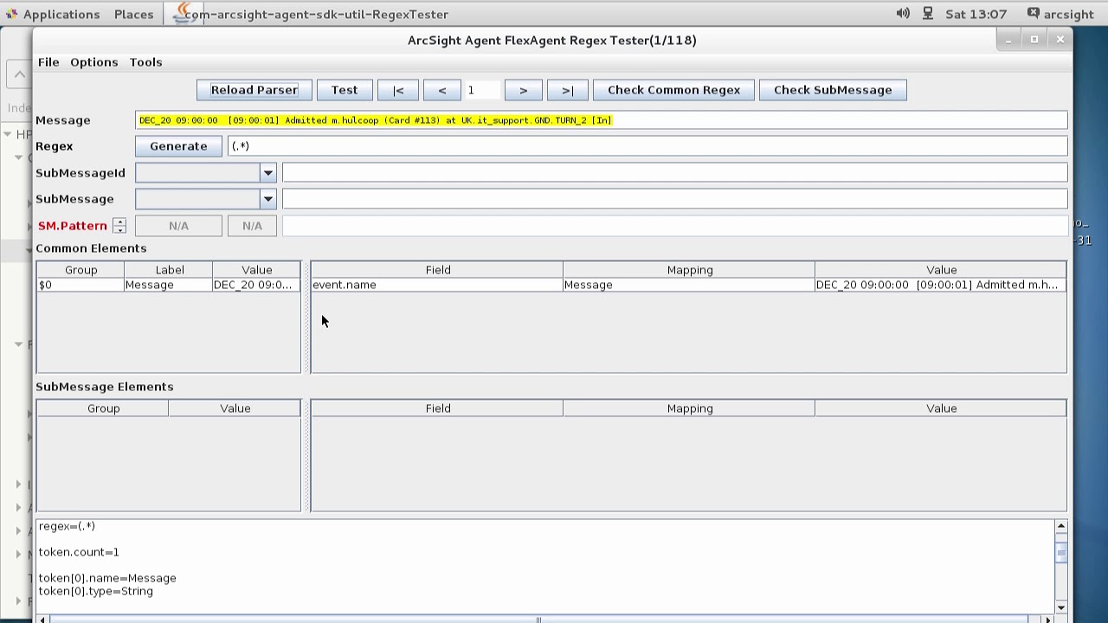Click the regex=(.*) output line
The image size is (1108, 623).
tap(67, 526)
